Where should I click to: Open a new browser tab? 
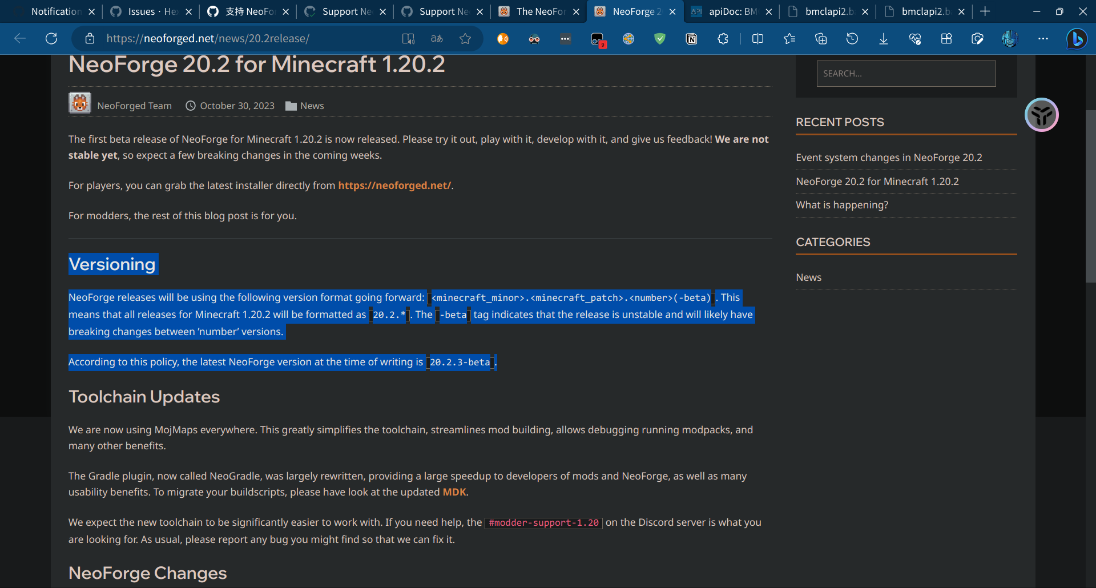985,11
